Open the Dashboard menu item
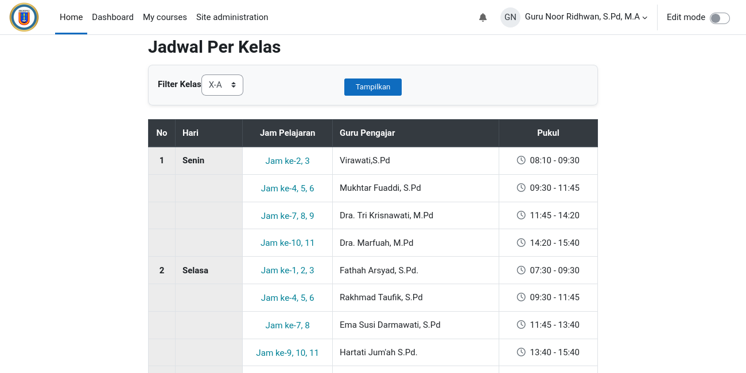 pos(112,17)
